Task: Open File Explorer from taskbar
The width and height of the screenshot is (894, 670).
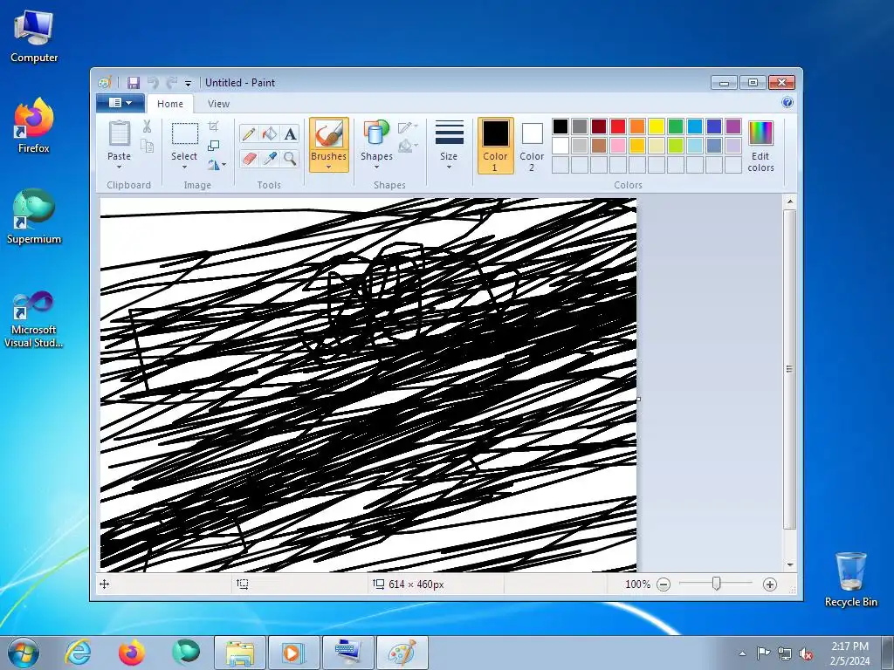Action: pos(240,653)
